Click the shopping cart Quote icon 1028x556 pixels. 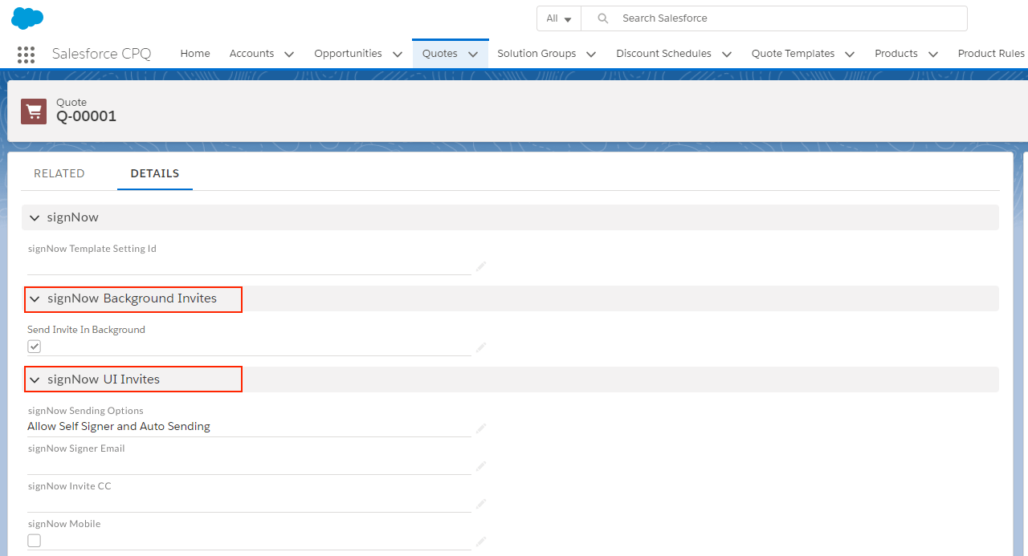[x=34, y=112]
